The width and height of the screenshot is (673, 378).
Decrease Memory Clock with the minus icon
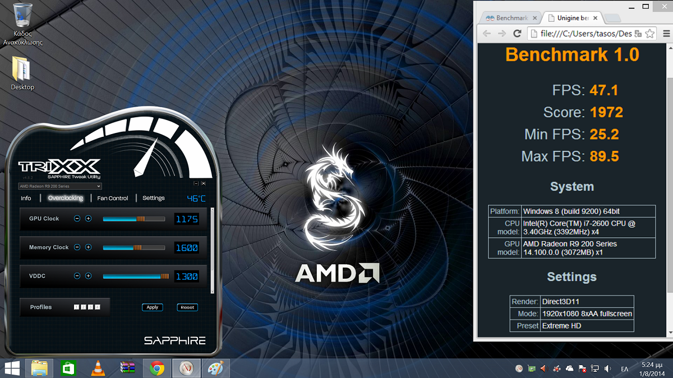pyautogui.click(x=77, y=247)
